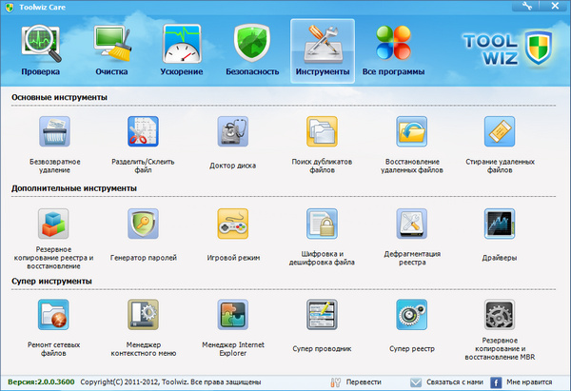The height and width of the screenshot is (391, 571).
Task: Launch Разделить/Склеить файл tool
Action: (144, 133)
